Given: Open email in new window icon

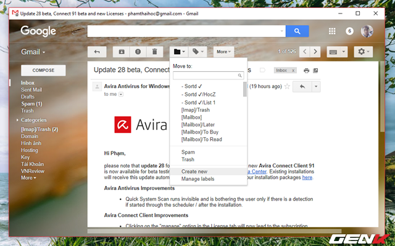Looking at the screenshot, I should [x=315, y=71].
